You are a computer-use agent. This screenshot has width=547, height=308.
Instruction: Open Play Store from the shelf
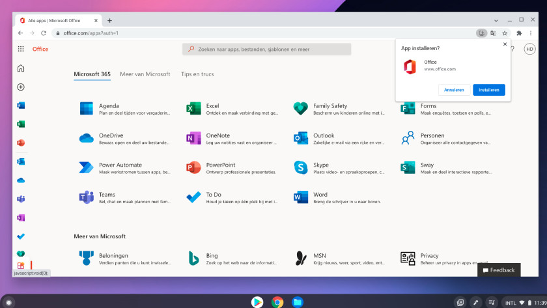(257, 302)
